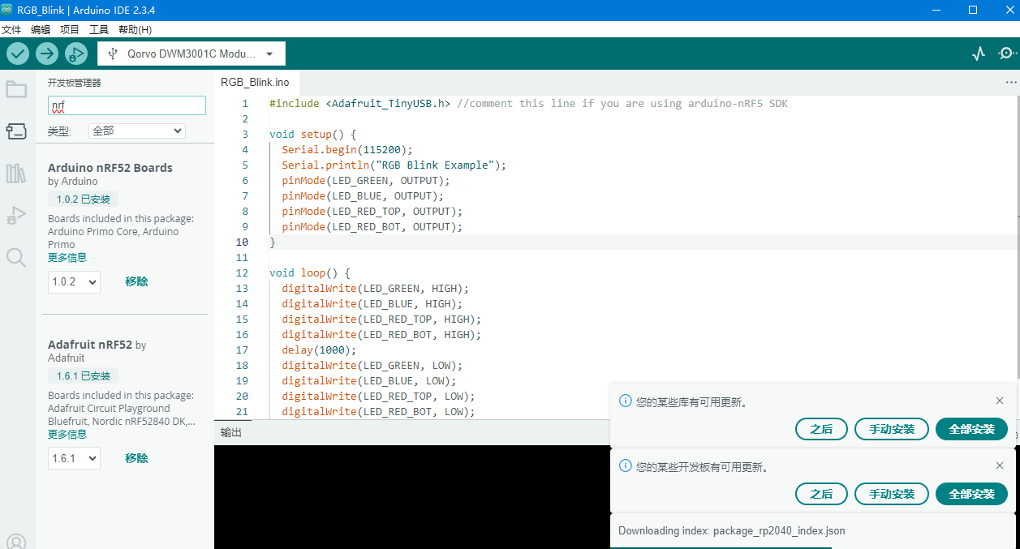This screenshot has height=549, width=1020.
Task: Click the Arduino IDE logo in title bar
Action: [7, 10]
